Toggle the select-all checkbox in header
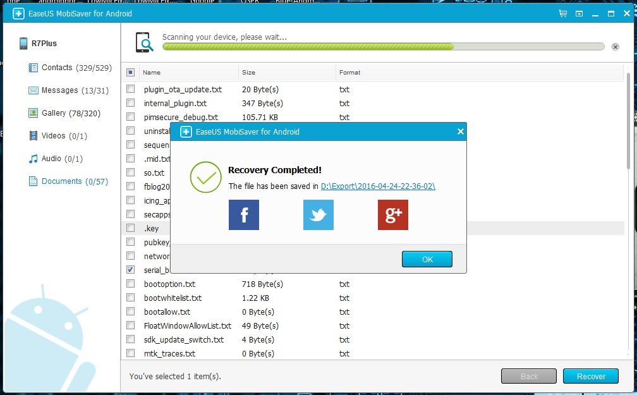 tap(131, 73)
